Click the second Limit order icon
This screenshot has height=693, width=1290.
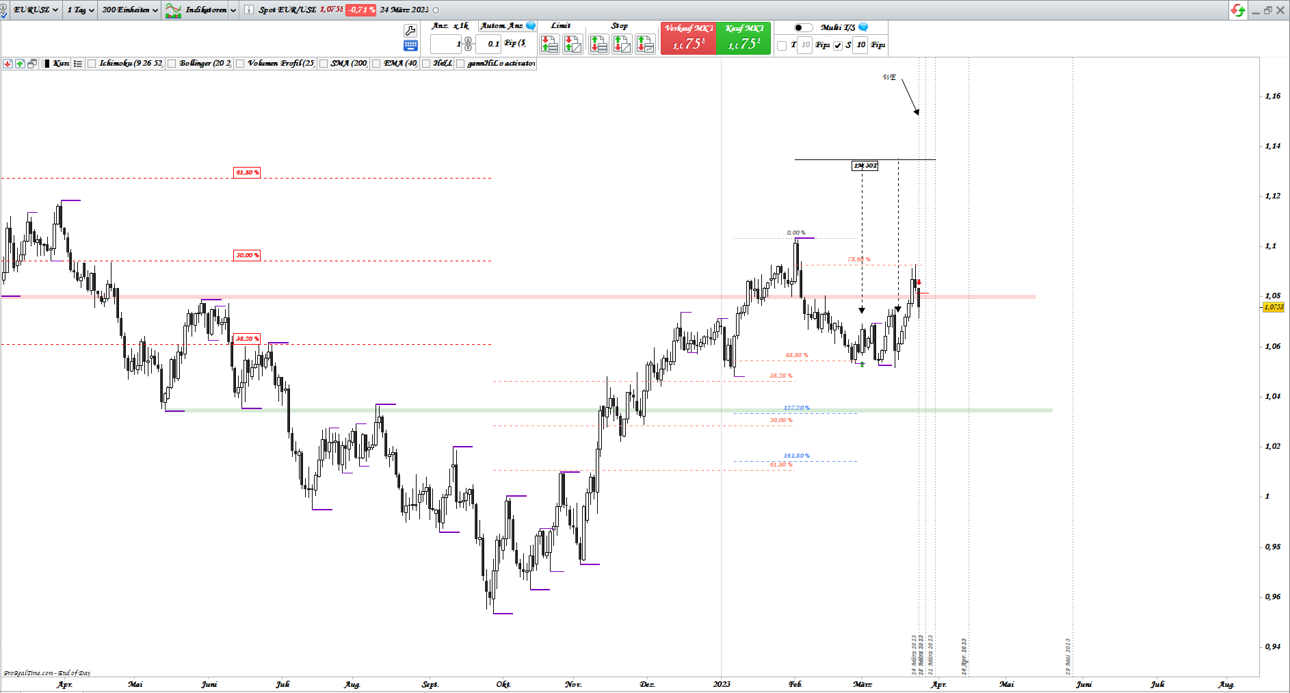(x=572, y=44)
